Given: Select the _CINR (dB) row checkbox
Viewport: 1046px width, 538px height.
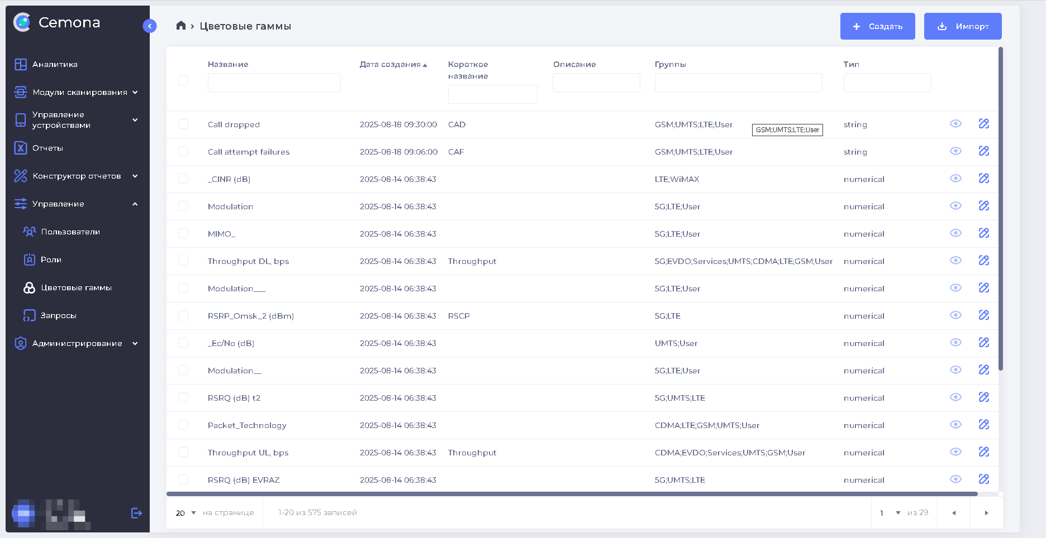Looking at the screenshot, I should pos(183,179).
